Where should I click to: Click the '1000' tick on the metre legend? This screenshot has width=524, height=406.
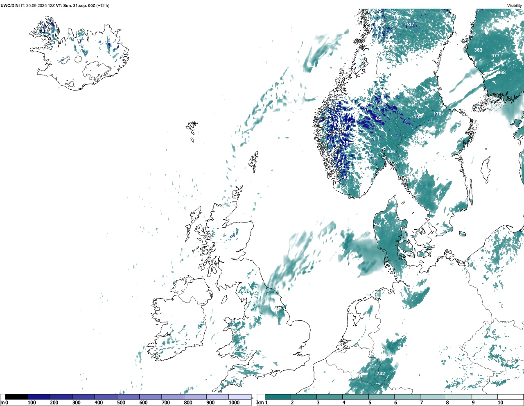point(234,403)
